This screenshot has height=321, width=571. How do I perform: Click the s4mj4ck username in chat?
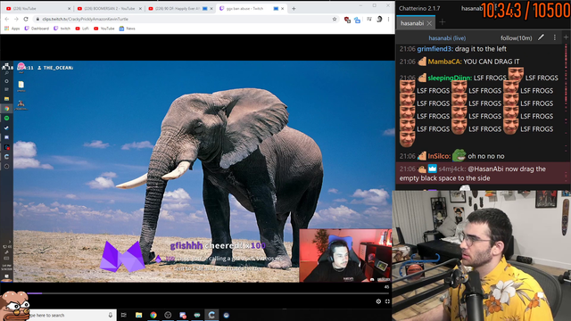pyautogui.click(x=452, y=169)
